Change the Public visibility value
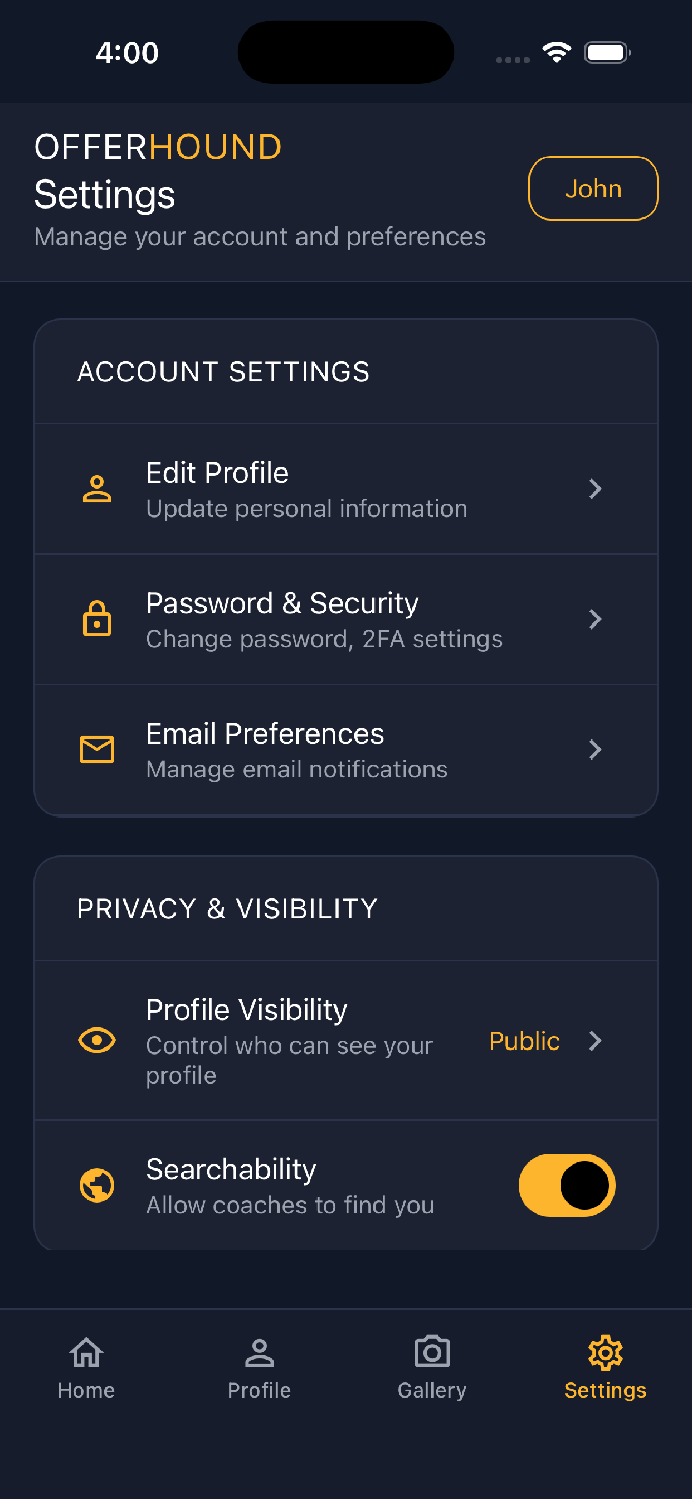The width and height of the screenshot is (692, 1499). click(524, 1041)
